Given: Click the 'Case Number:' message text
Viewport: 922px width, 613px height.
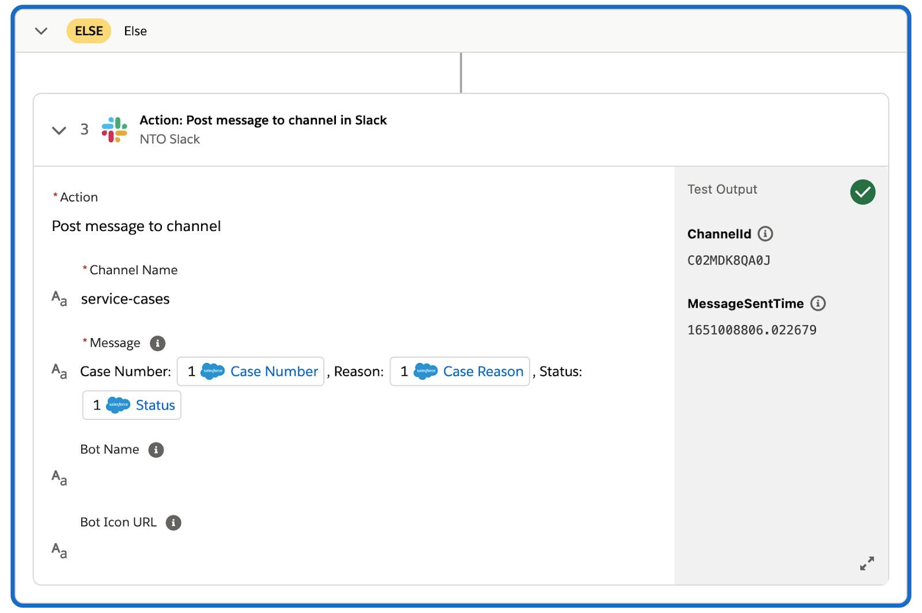Looking at the screenshot, I should [x=126, y=372].
